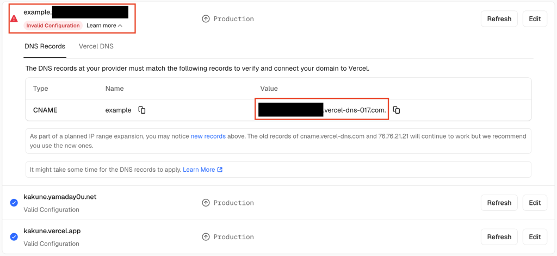Edit the example domain settings
This screenshot has height=256, width=557.
coord(535,19)
